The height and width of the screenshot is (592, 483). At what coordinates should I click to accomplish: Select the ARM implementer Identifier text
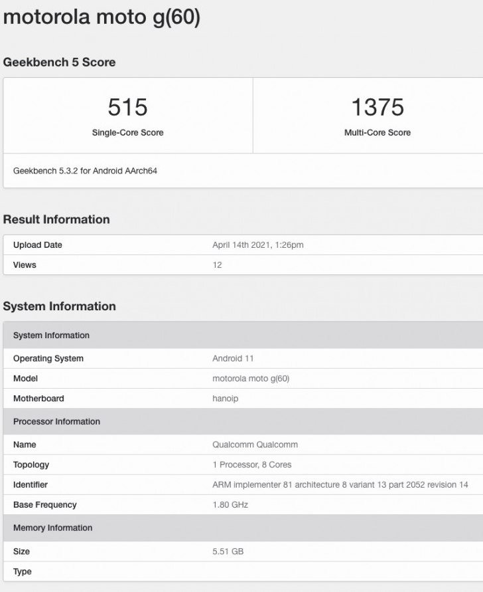[340, 484]
